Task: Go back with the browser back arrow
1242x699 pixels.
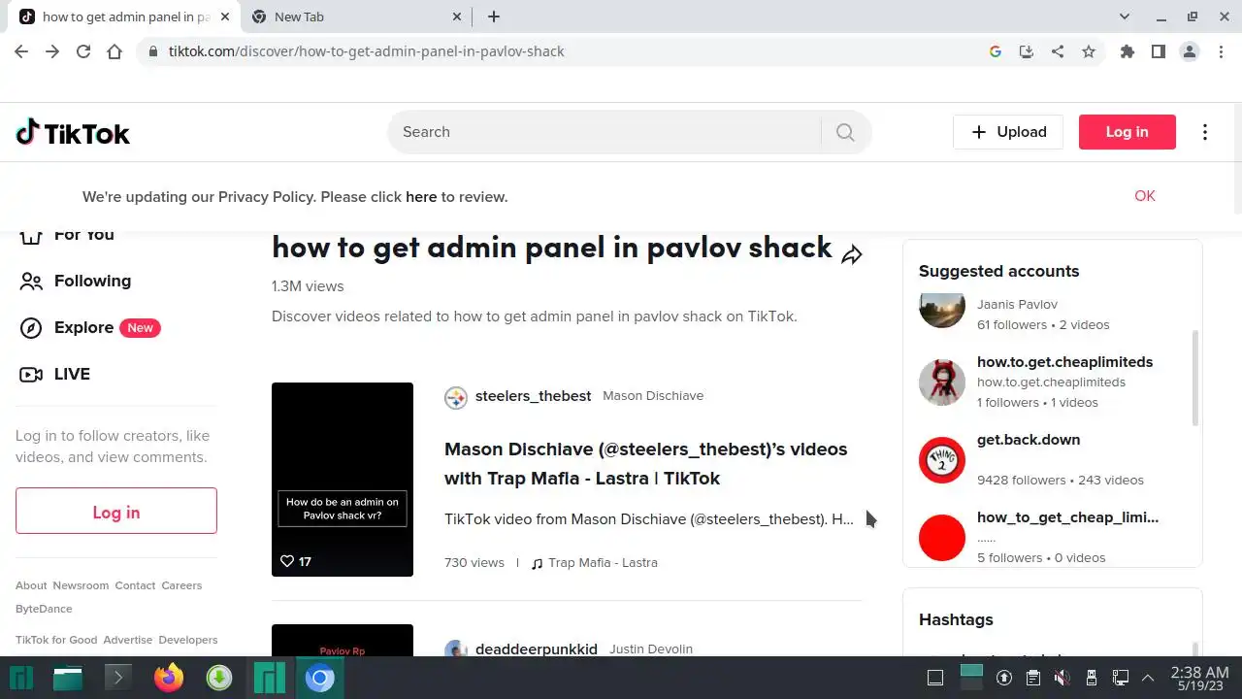Action: [x=21, y=51]
